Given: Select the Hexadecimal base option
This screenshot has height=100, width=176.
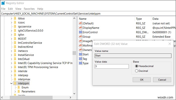Looking at the screenshot, I should pyautogui.click(x=137, y=66).
